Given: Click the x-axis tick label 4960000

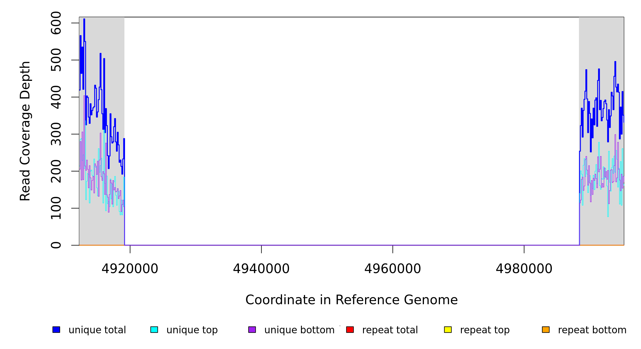Looking at the screenshot, I should pyautogui.click(x=392, y=269).
